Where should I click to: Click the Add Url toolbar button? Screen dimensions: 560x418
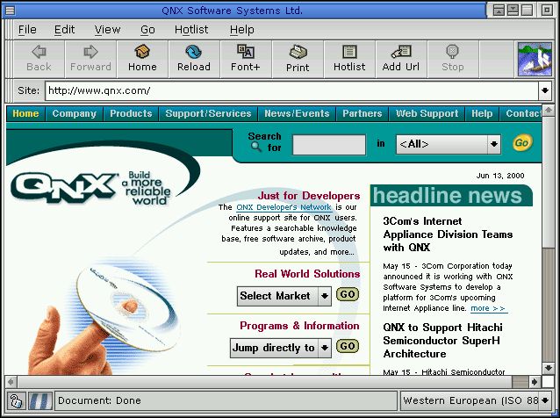(x=401, y=59)
